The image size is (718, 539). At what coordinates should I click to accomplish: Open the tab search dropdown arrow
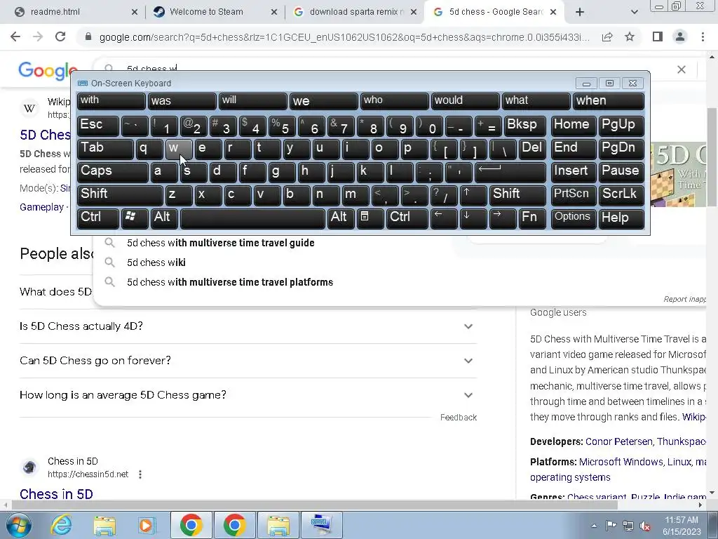click(634, 12)
